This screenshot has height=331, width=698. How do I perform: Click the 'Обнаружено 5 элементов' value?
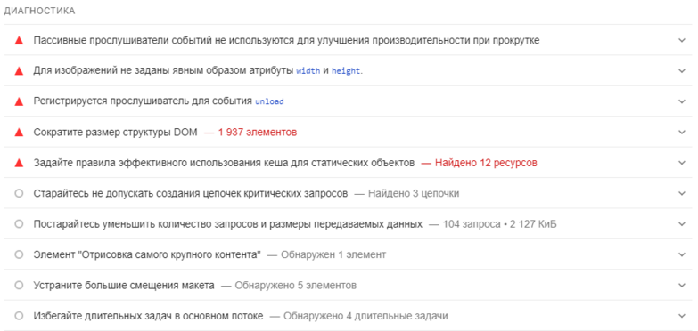296,286
